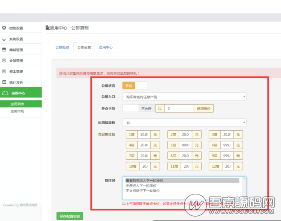This screenshot has width=281, height=221.
Task: Click the monitor icon beside 系统设置
Action: click(x=4, y=39)
